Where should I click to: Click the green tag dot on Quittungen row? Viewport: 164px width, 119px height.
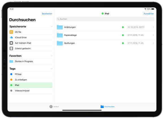click(x=123, y=43)
